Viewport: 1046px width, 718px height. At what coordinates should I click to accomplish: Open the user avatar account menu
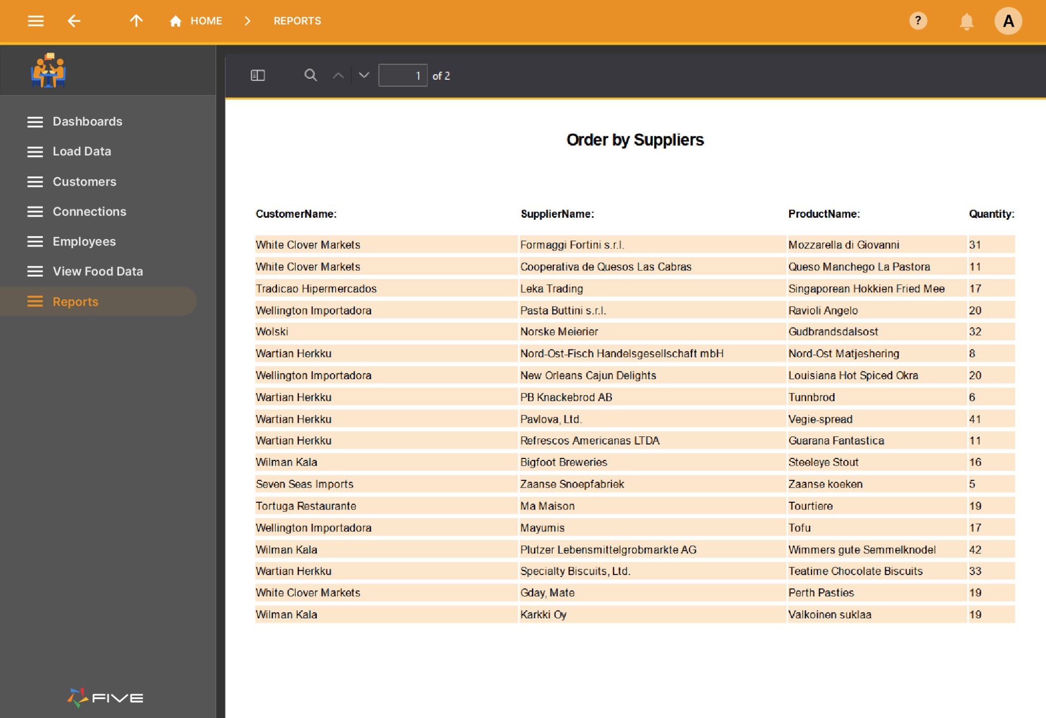(x=1008, y=21)
